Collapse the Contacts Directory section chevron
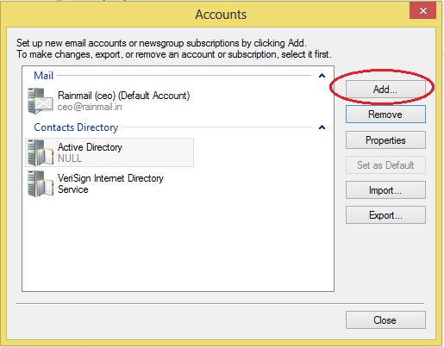Viewport: 444px width, 347px height. coord(322,127)
